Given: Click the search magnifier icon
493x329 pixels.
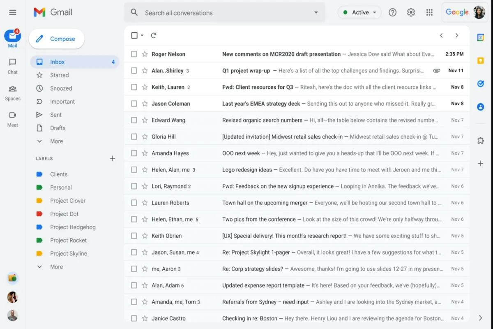Looking at the screenshot, I should [134, 12].
